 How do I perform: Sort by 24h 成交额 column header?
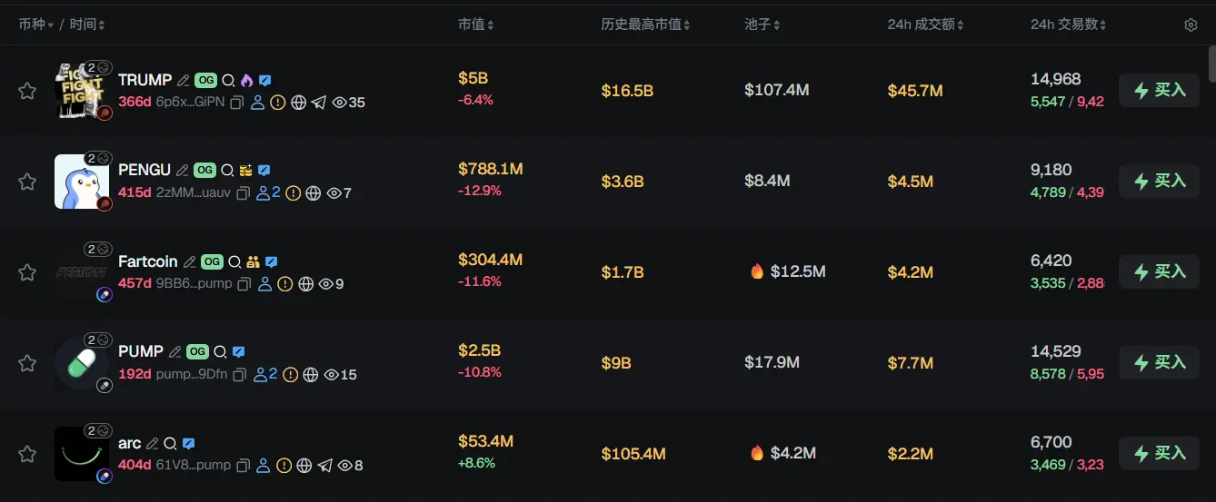pos(925,25)
